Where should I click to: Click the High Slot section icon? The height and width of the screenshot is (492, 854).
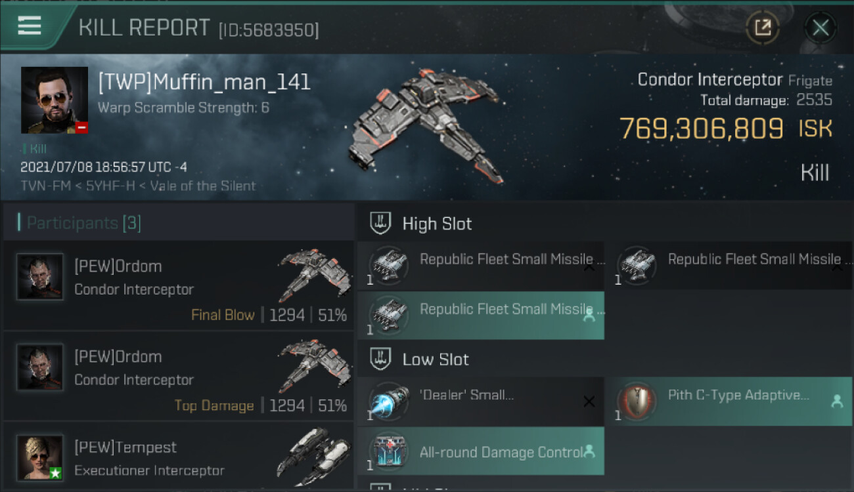[x=380, y=223]
